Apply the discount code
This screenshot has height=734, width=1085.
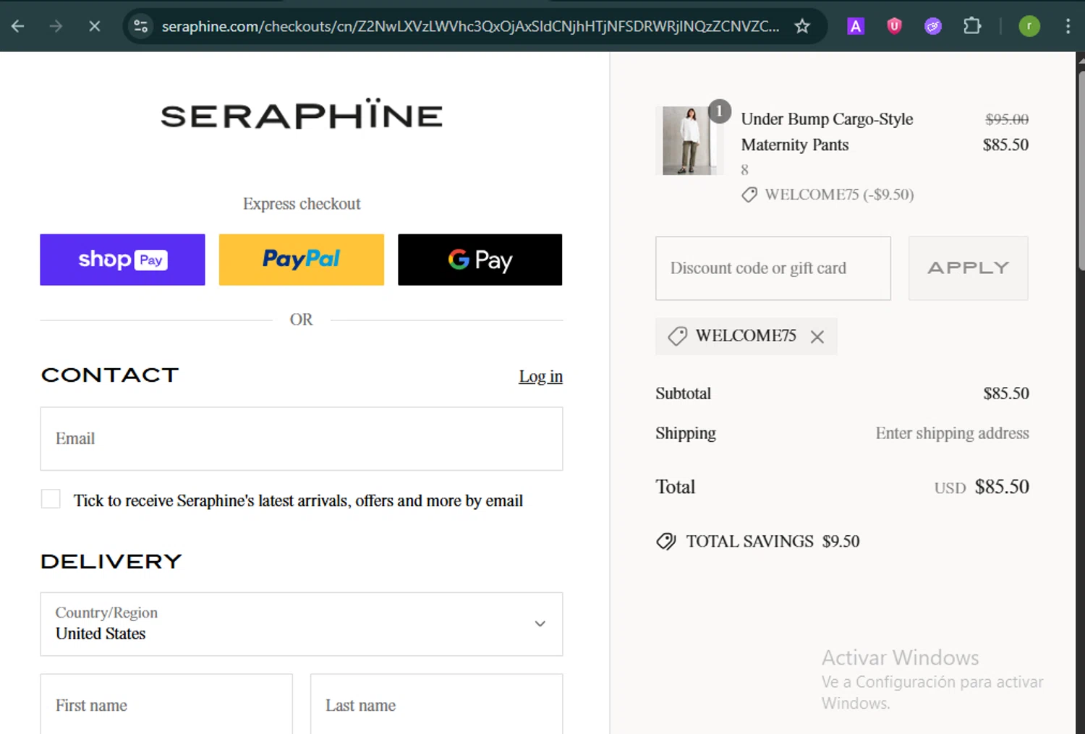tap(969, 268)
